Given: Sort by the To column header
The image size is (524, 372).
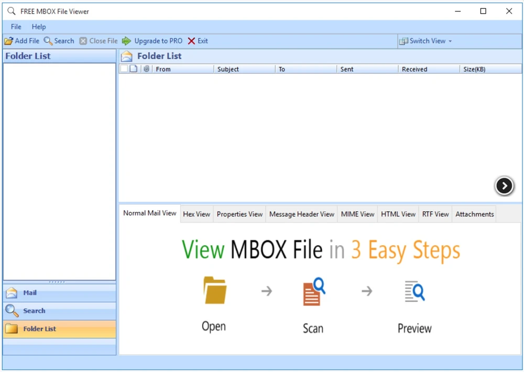Looking at the screenshot, I should click(306, 69).
